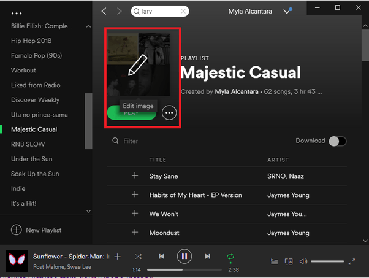
Task: Save Sunflower with the plus icon in the player
Action: (x=117, y=257)
